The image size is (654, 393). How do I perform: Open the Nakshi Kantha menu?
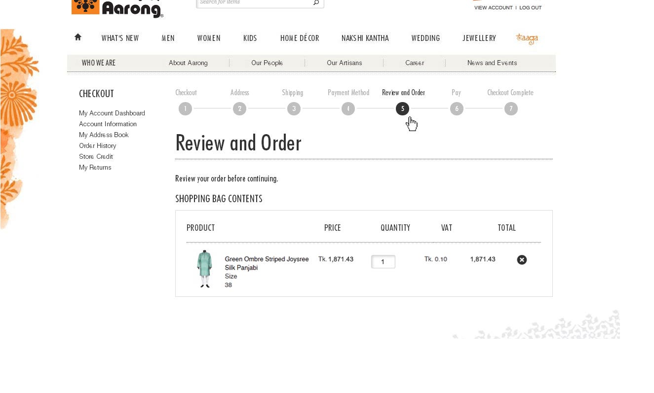[x=365, y=38]
